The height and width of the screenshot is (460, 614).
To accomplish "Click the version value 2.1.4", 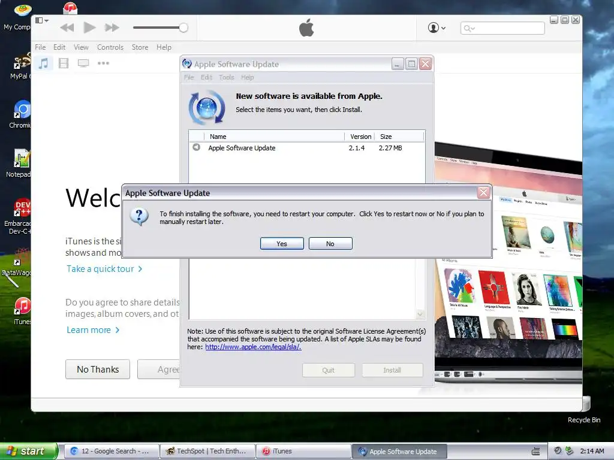I will click(357, 148).
